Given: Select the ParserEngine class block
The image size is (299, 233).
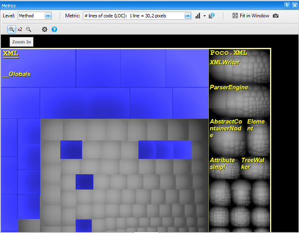Looking at the screenshot, I should pos(239,100).
